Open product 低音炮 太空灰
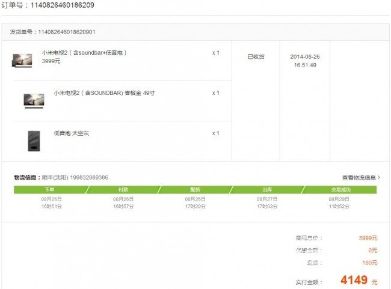The width and height of the screenshot is (391, 289). coord(72,133)
